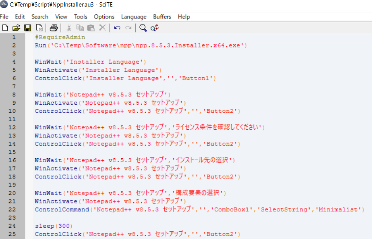Open the Buffers menu
This screenshot has width=372, height=239.
162,17
